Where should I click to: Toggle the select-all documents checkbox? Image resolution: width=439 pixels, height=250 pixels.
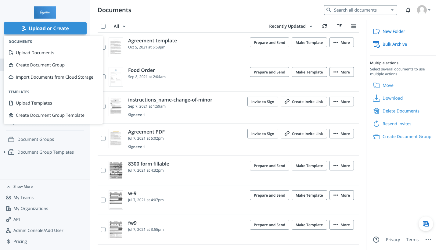(x=103, y=26)
